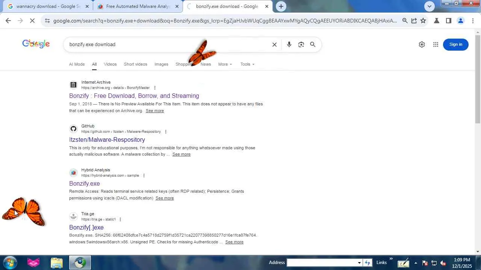Open the Google apps grid
This screenshot has width=481, height=270.
point(436,45)
